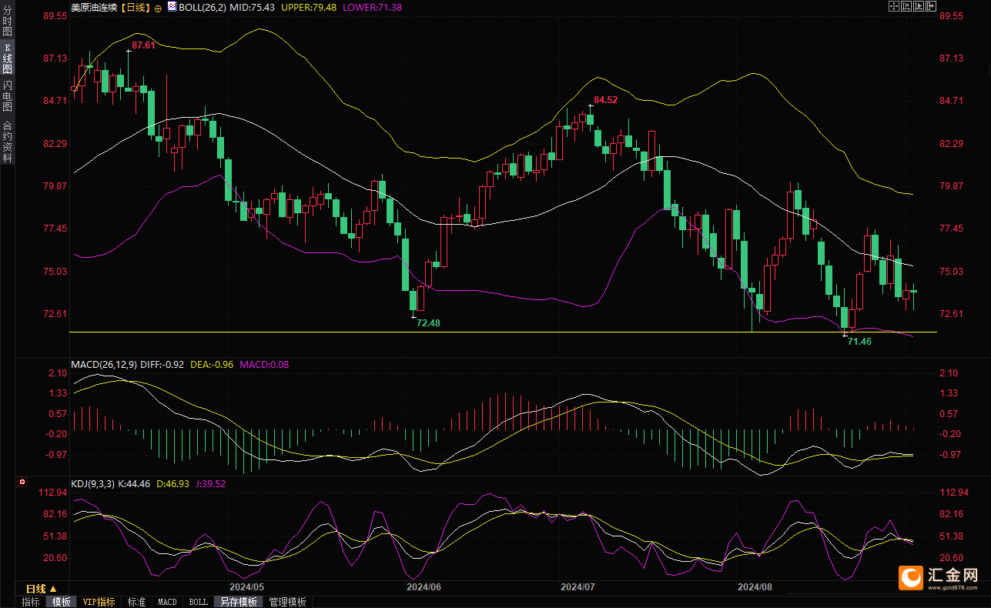
Task: Click the left axis 72.61 price label
Action: point(55,314)
